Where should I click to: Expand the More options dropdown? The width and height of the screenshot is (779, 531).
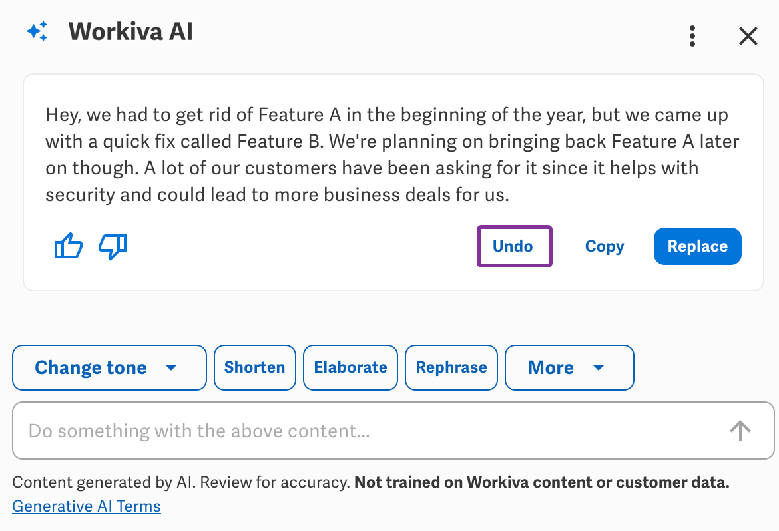click(569, 367)
